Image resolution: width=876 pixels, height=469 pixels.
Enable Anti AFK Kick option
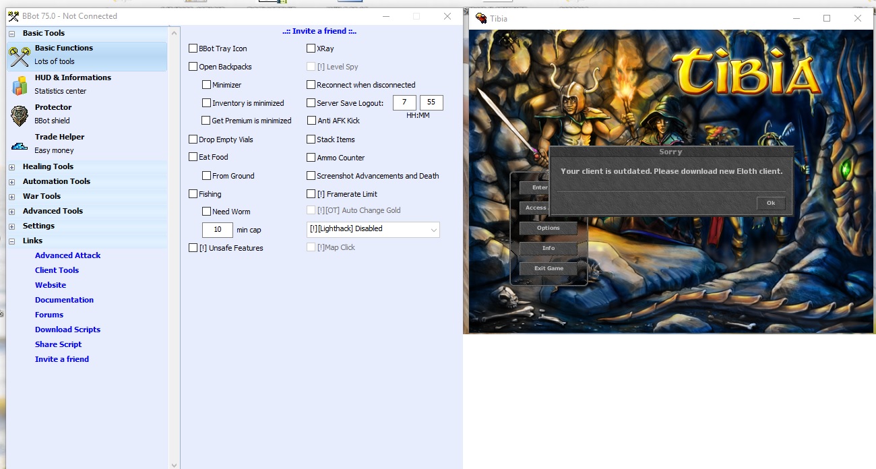[311, 121]
